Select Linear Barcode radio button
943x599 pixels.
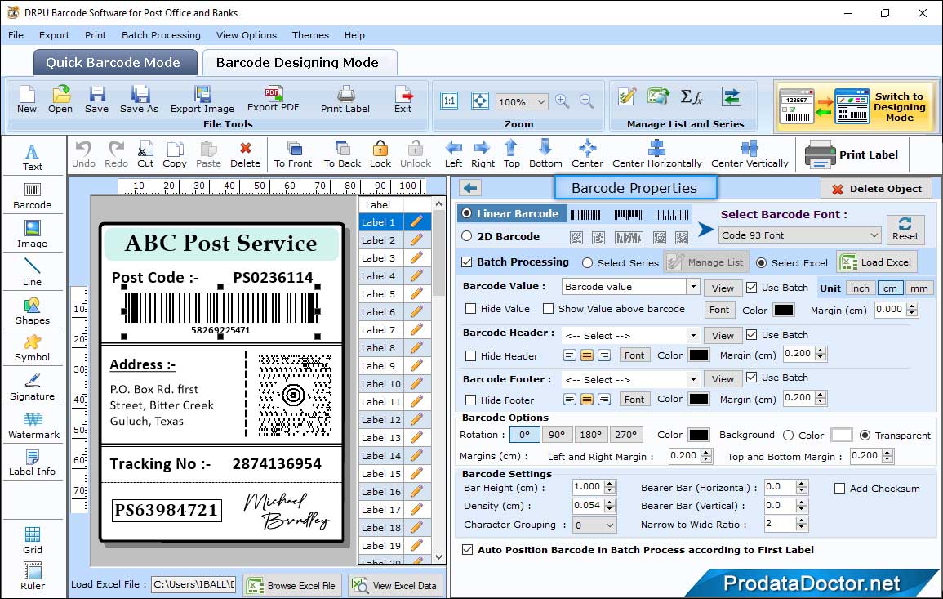coord(467,213)
